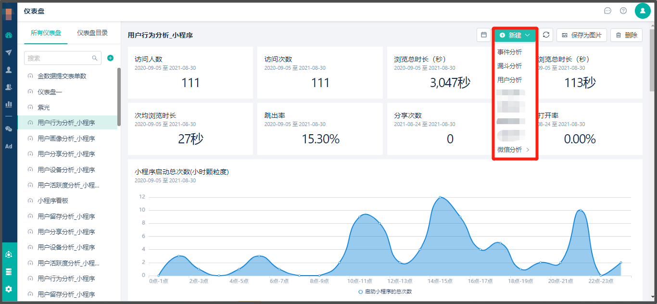Switch to 仪表盘目录 tab
Image resolution: width=657 pixels, height=304 pixels.
92,33
